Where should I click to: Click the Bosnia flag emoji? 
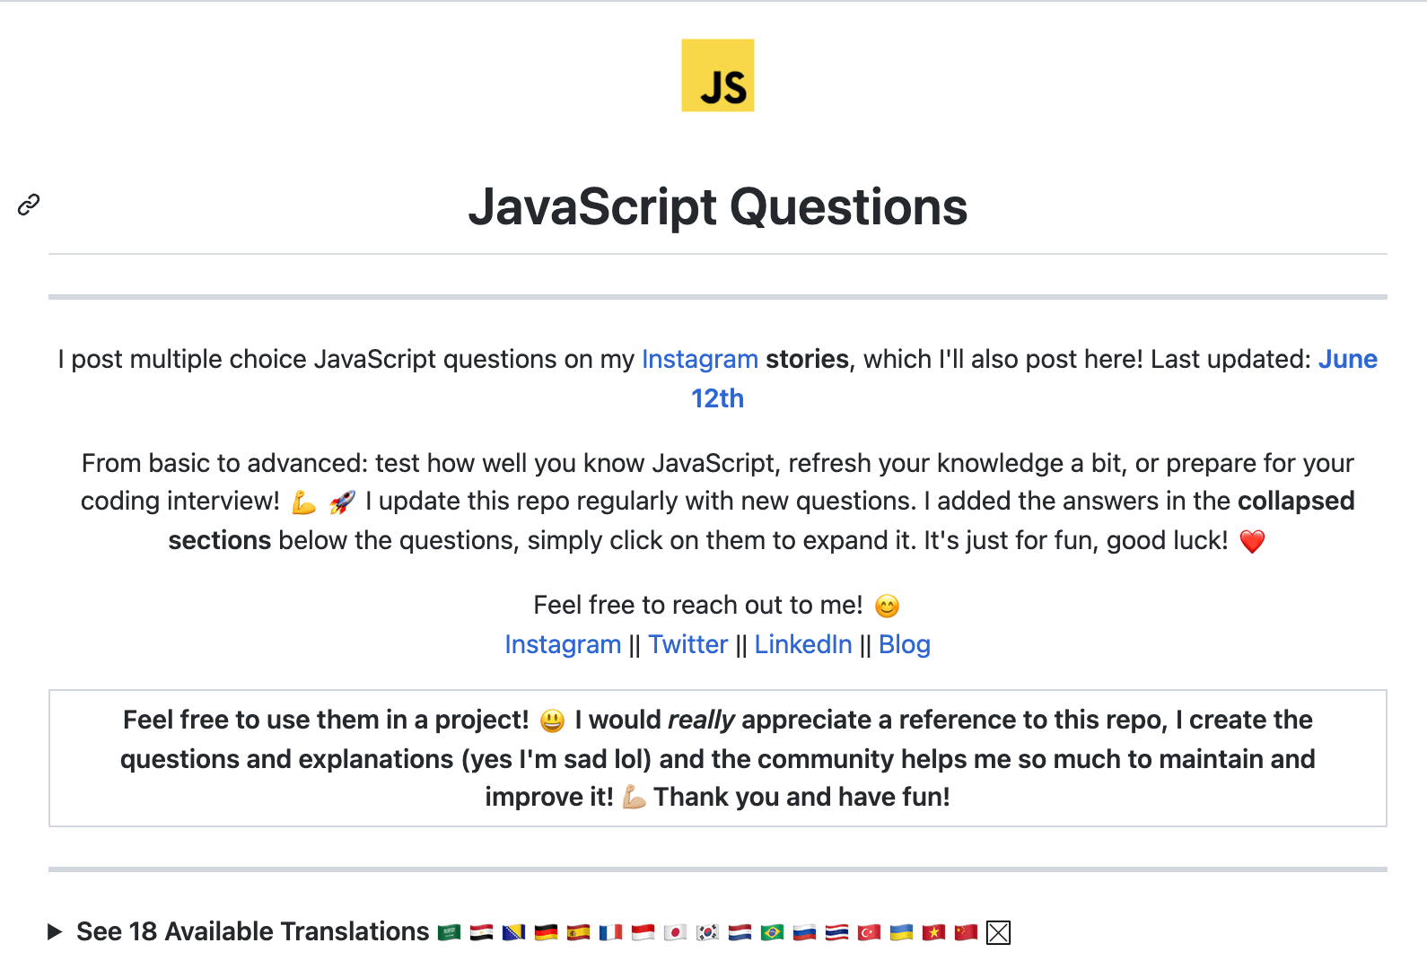tap(514, 932)
